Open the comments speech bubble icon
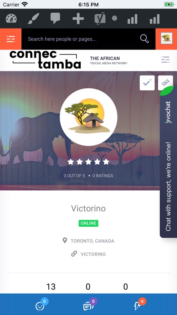The width and height of the screenshot is (177, 315). [55, 18]
